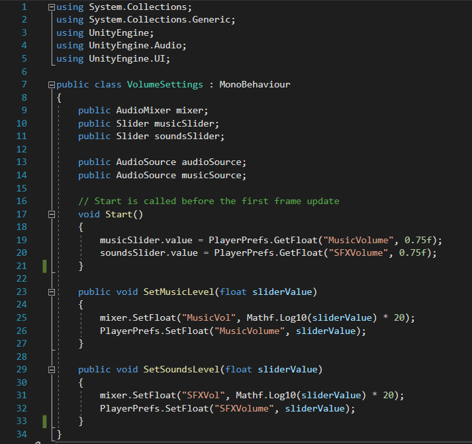Click the closing brace on line 34

click(60, 434)
